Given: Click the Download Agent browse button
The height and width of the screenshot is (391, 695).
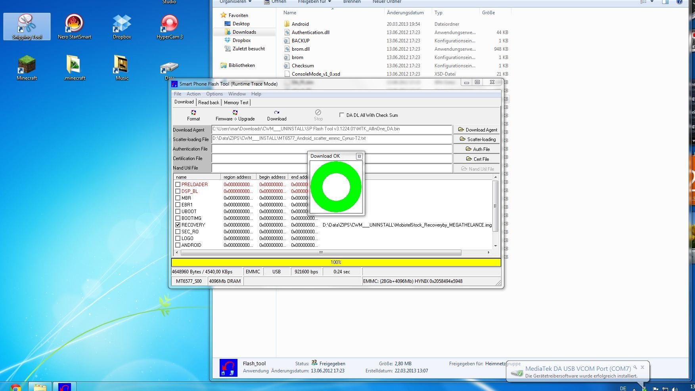Looking at the screenshot, I should (477, 130).
